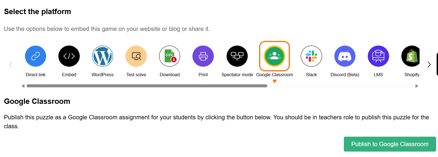The height and width of the screenshot is (157, 438).
Task: Click the horizontal scrollbar thumb
Action: point(147,86)
